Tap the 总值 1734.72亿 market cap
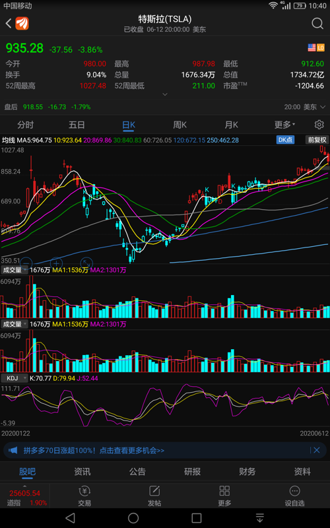Screen dimensions: 330x528 307,75
